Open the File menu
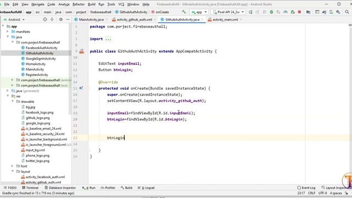 tap(7, 4)
